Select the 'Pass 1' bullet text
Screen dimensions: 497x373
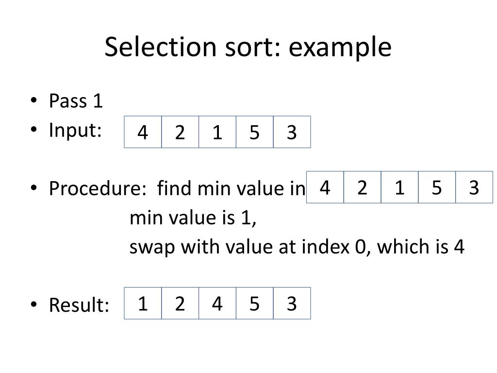click(76, 101)
